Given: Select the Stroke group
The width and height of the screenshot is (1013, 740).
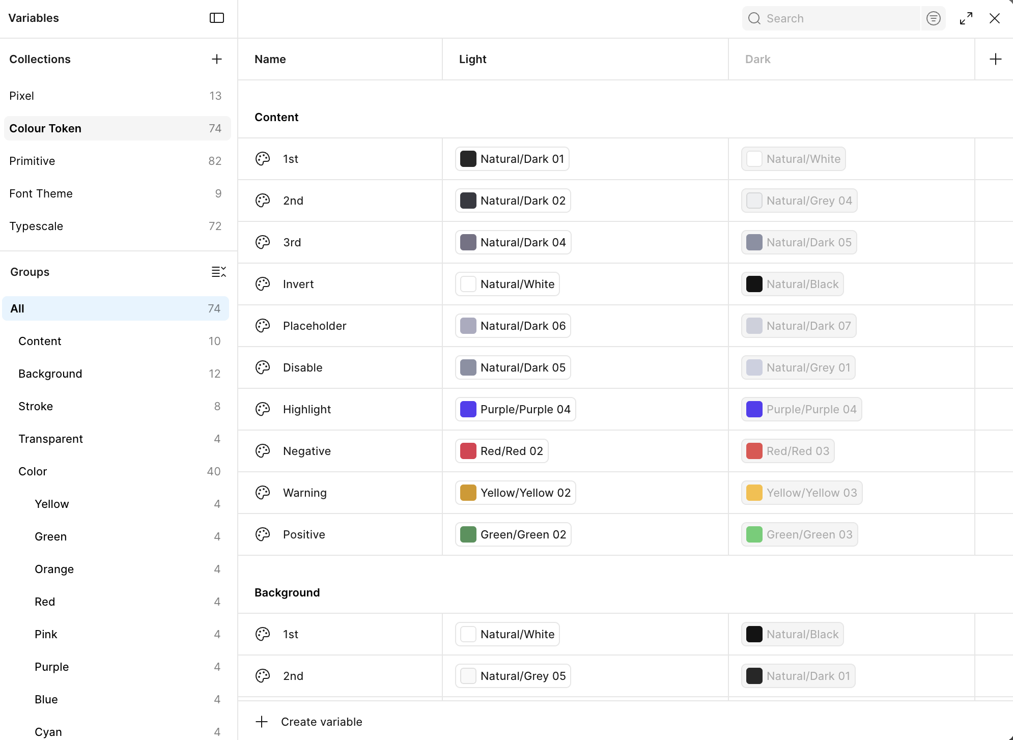Looking at the screenshot, I should [x=116, y=406].
